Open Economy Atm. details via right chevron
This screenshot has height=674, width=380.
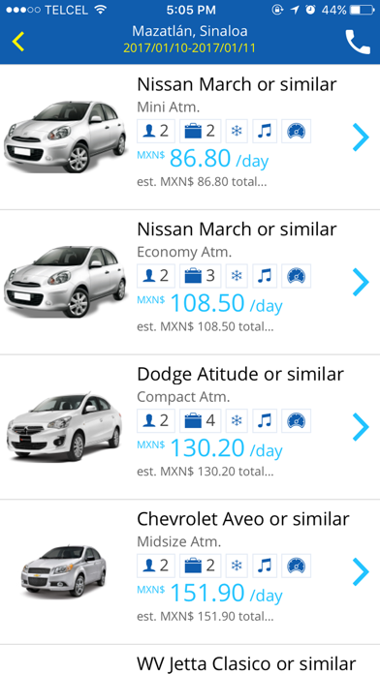click(x=361, y=282)
